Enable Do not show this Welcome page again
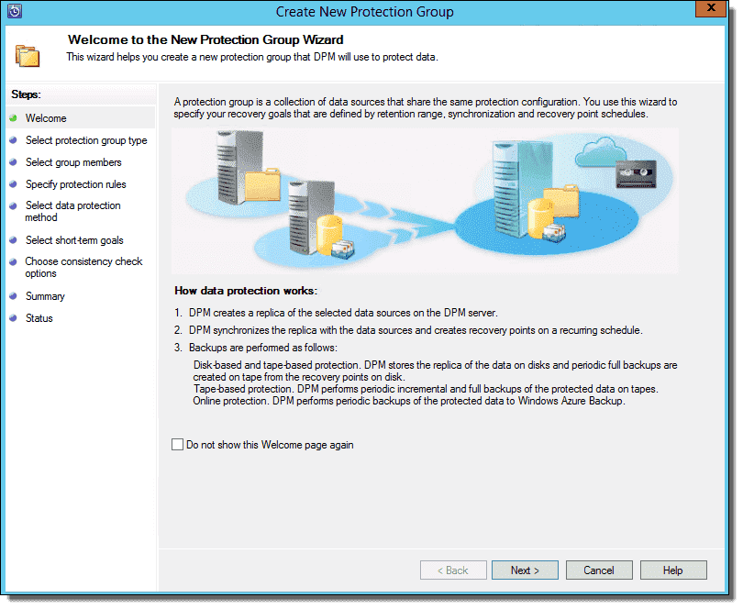Image resolution: width=743 pixels, height=609 pixels. pos(177,445)
